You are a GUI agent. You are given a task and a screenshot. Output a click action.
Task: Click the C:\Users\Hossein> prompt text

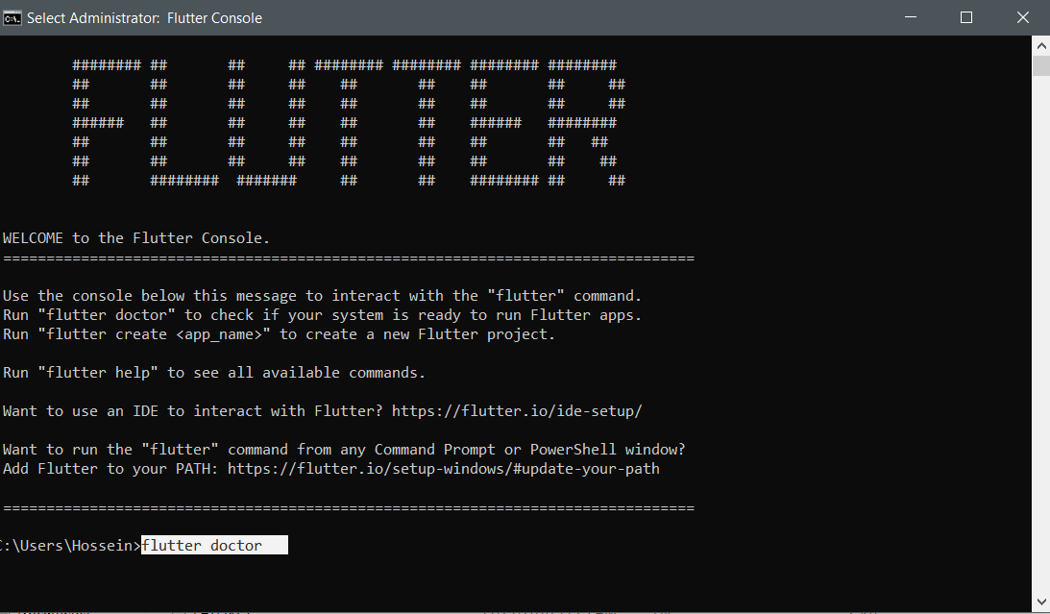69,546
